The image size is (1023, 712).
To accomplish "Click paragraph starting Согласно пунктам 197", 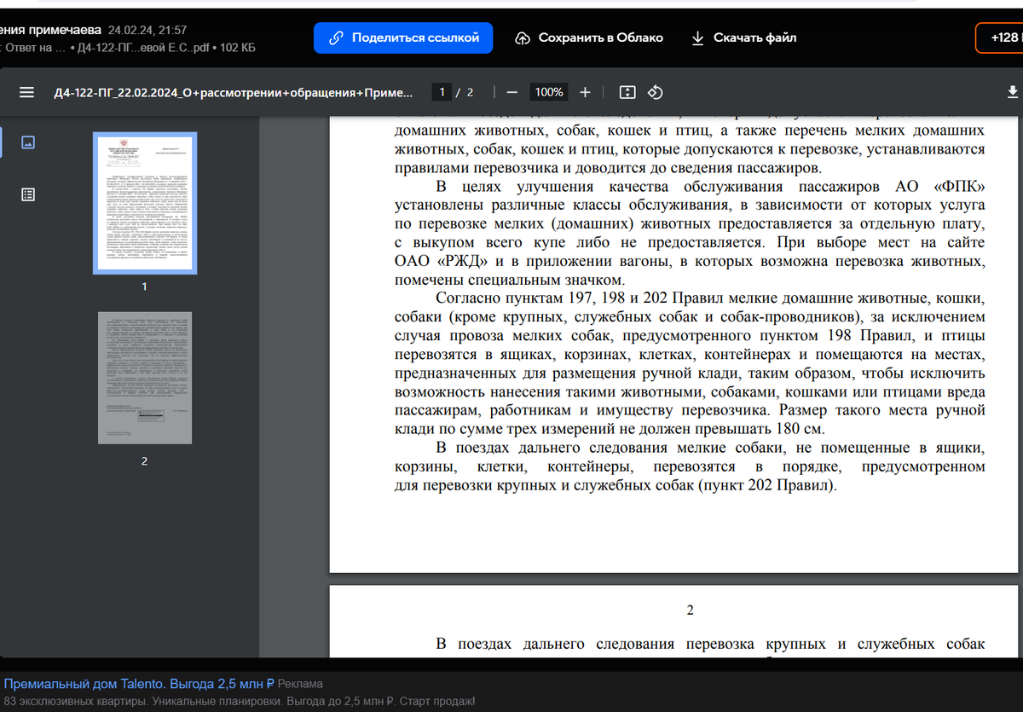I will click(x=690, y=363).
